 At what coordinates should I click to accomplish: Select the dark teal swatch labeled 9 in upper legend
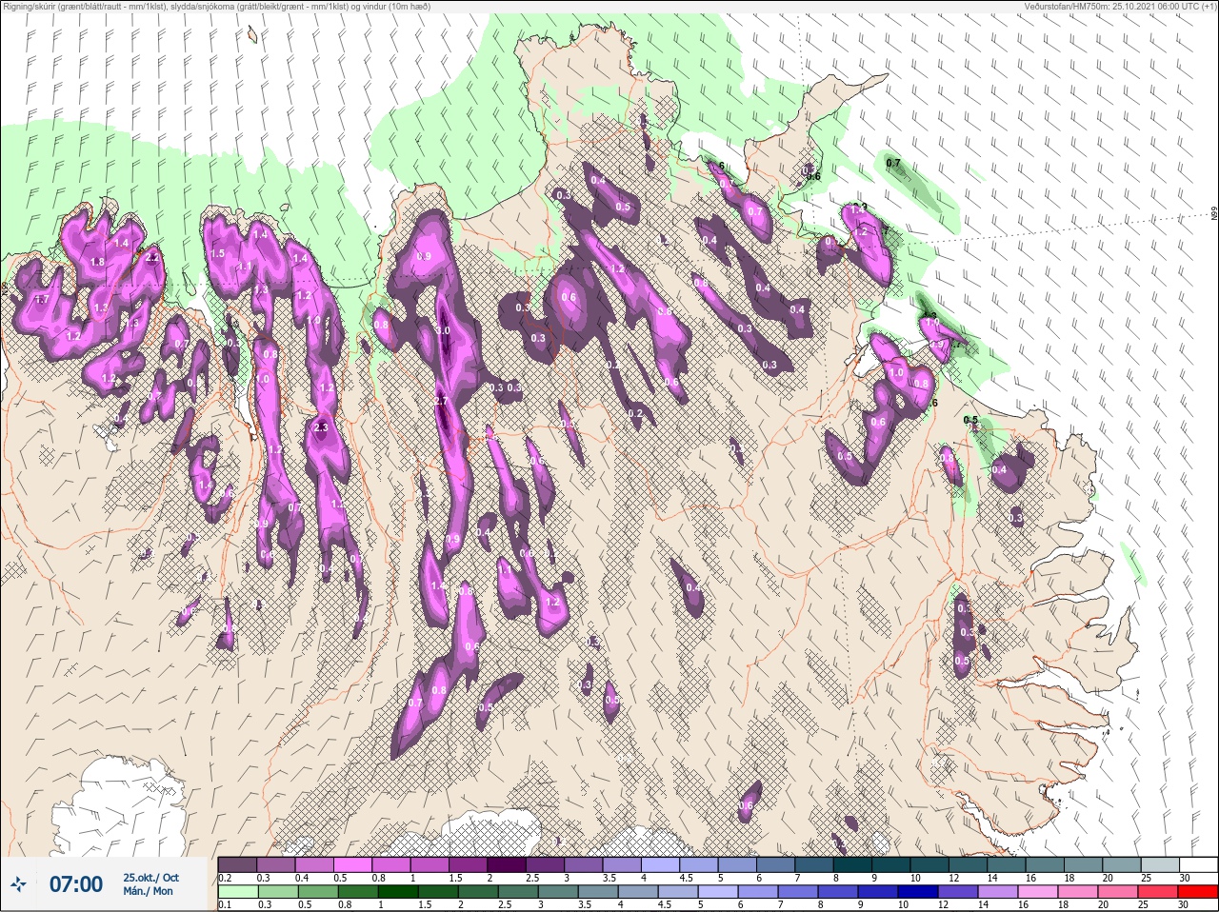pyautogui.click(x=890, y=864)
